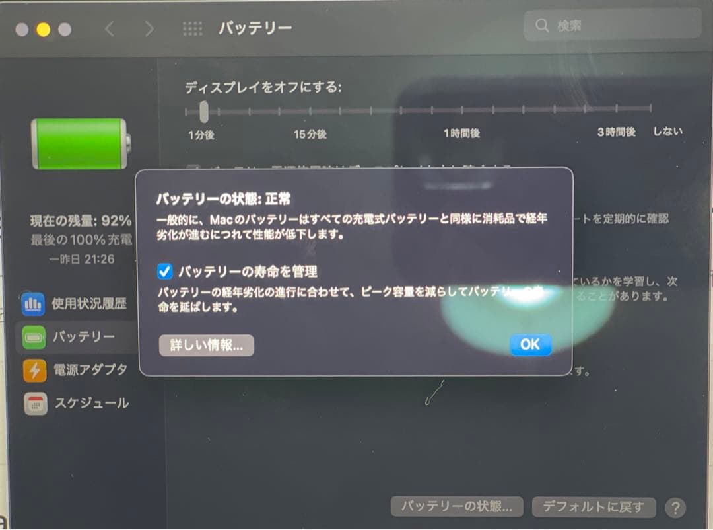Select the green バッテリー sidebar icon

[x=34, y=338]
